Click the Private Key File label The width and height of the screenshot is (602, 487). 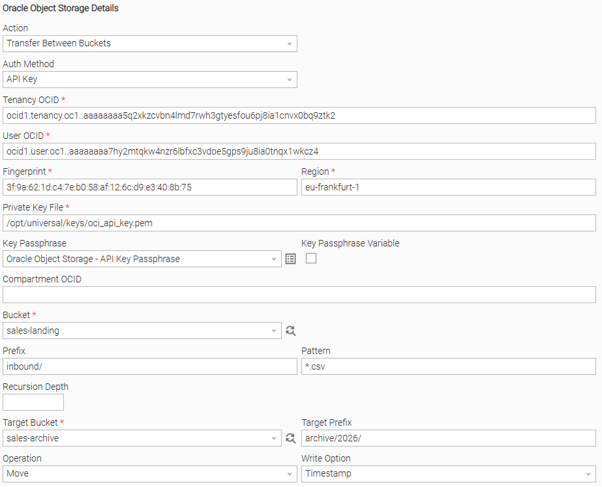point(33,207)
